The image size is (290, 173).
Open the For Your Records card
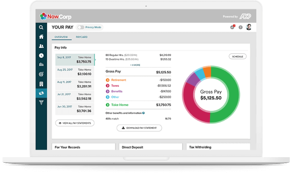[x=84, y=146]
